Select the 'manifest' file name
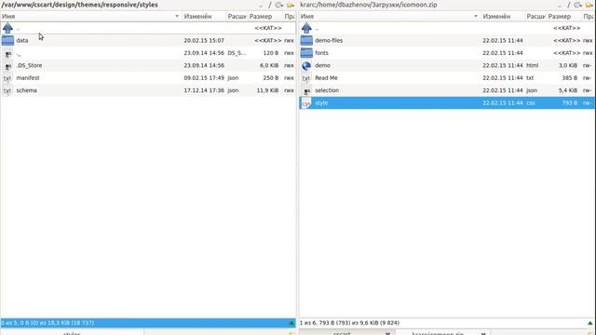Screen dimensions: 596x335 coord(28,78)
